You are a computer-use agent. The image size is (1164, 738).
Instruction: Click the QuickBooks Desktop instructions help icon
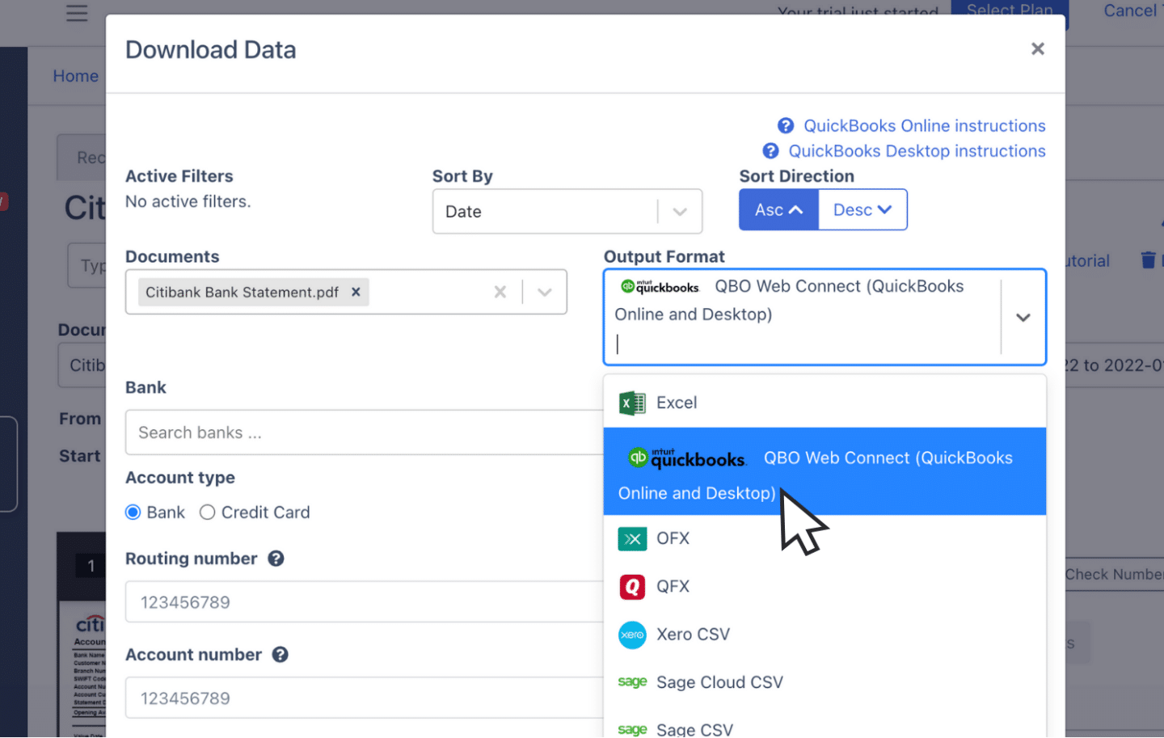(x=770, y=151)
